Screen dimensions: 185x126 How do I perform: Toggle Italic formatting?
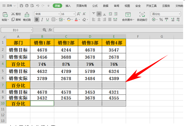[42, 20]
